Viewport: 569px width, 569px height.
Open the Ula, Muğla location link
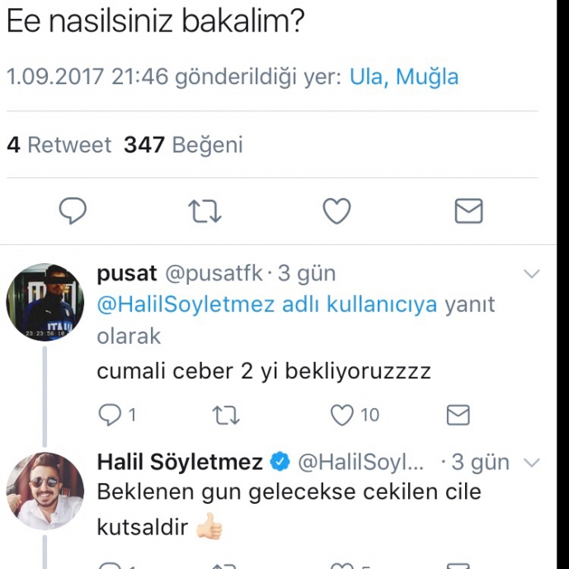404,78
